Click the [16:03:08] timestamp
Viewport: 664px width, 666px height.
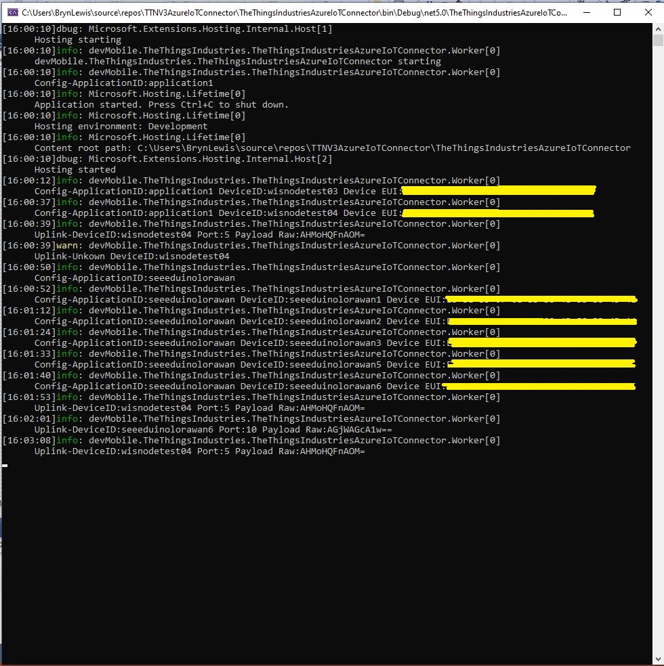pyautogui.click(x=28, y=441)
